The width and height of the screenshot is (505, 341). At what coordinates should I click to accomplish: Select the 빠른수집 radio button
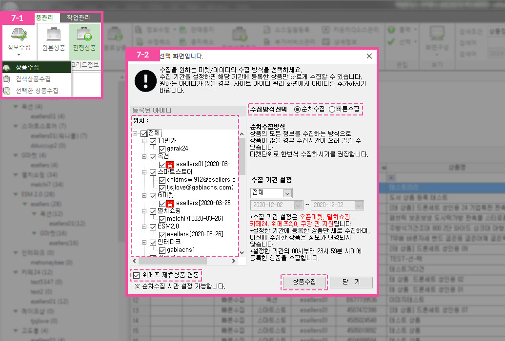[332, 110]
